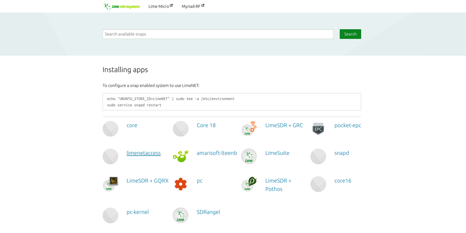Click the LimeSDR + GQRX app icon
The width and height of the screenshot is (466, 233).
110,184
